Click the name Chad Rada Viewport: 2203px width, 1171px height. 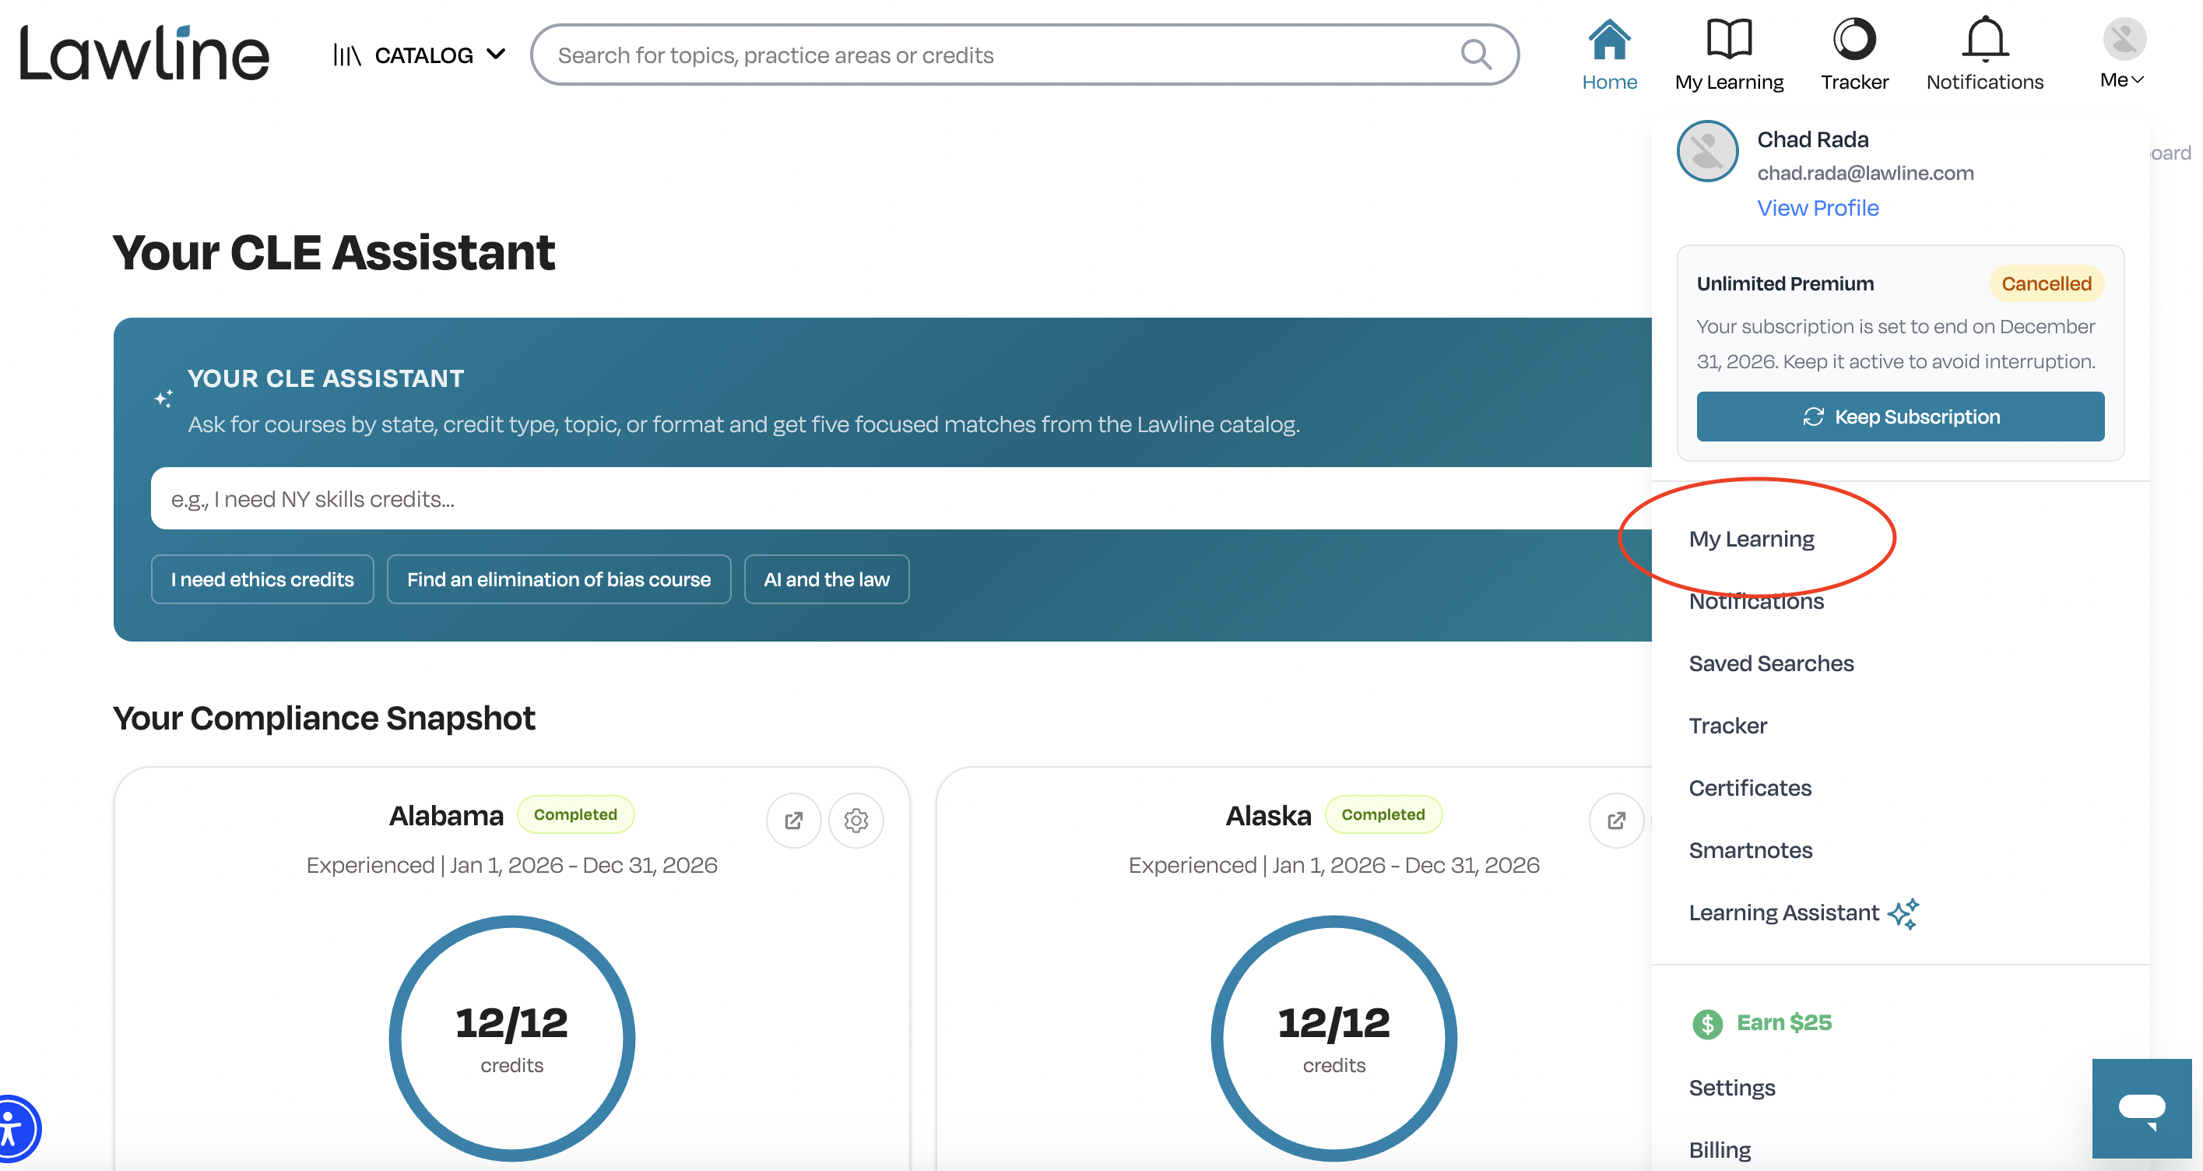[1813, 139]
